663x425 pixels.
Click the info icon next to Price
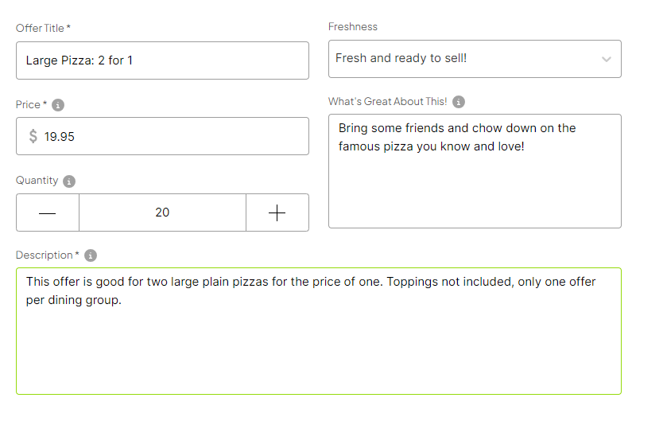(58, 105)
